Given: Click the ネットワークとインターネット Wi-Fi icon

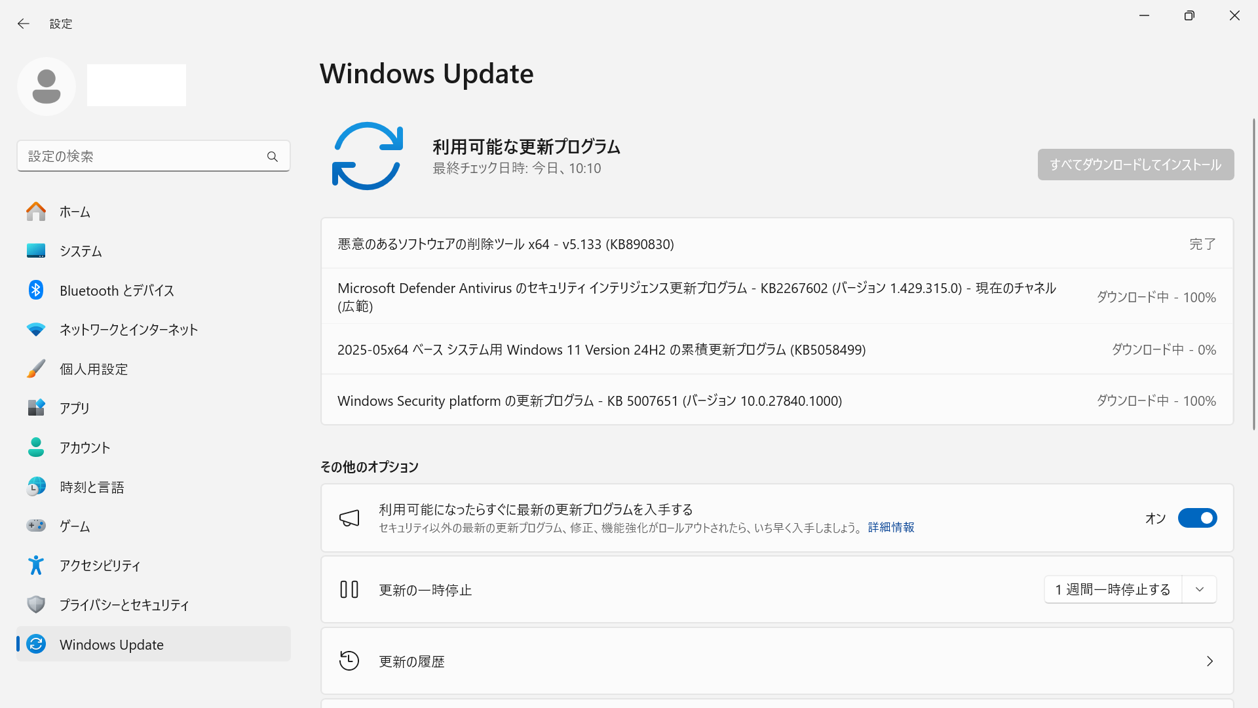Looking at the screenshot, I should 36,330.
